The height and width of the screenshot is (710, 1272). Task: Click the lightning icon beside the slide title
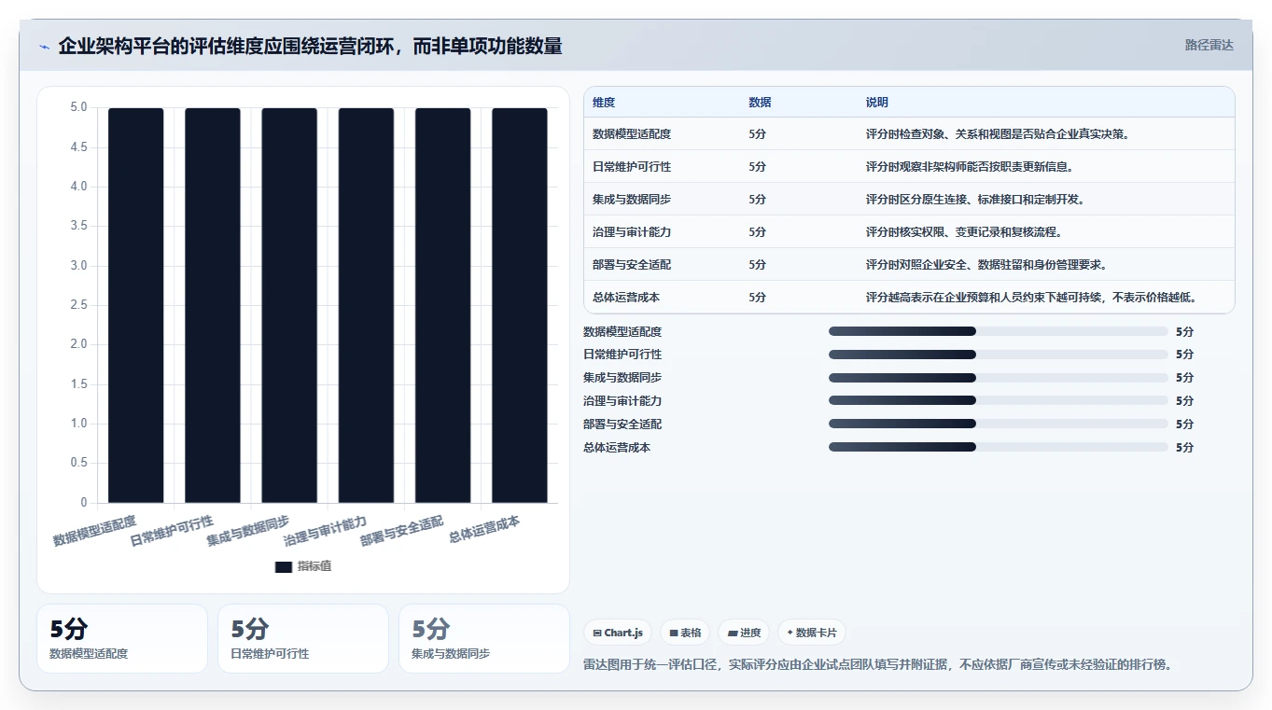44,47
